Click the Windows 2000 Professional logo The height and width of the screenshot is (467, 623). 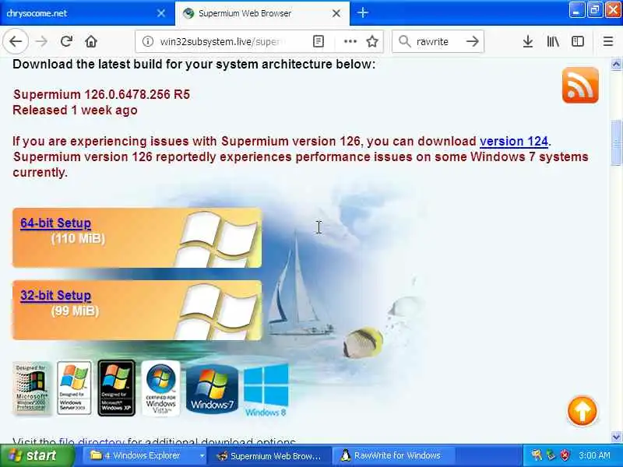point(32,388)
